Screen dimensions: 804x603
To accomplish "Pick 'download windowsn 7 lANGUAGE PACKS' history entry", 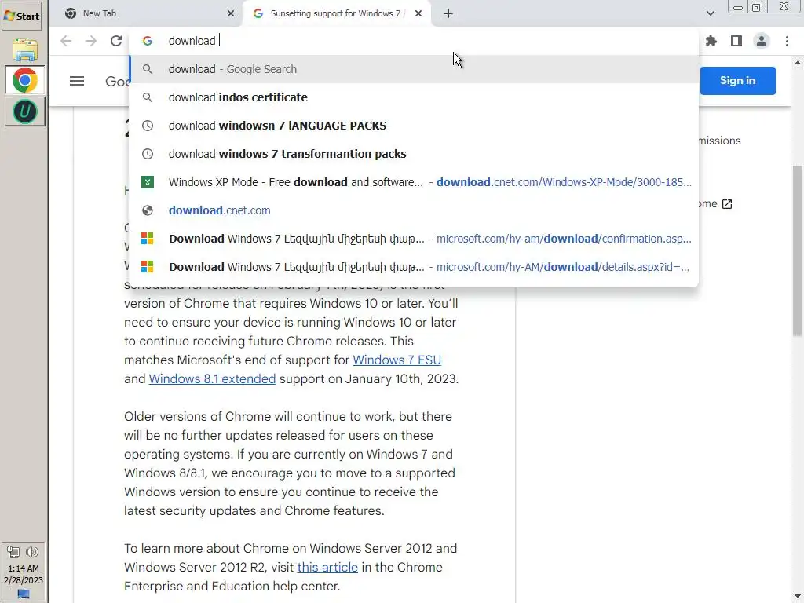I will tap(414, 126).
